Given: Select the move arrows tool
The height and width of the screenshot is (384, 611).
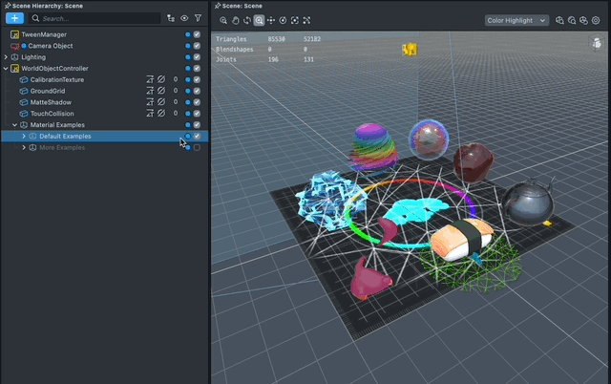Looking at the screenshot, I should click(x=271, y=20).
